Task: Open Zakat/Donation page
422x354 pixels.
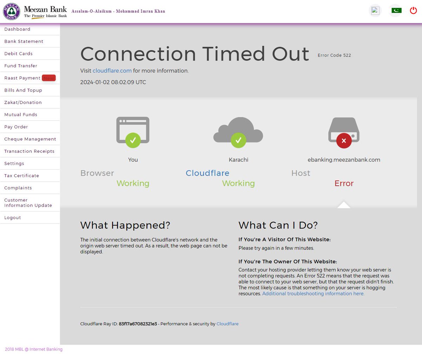Action: [30, 102]
